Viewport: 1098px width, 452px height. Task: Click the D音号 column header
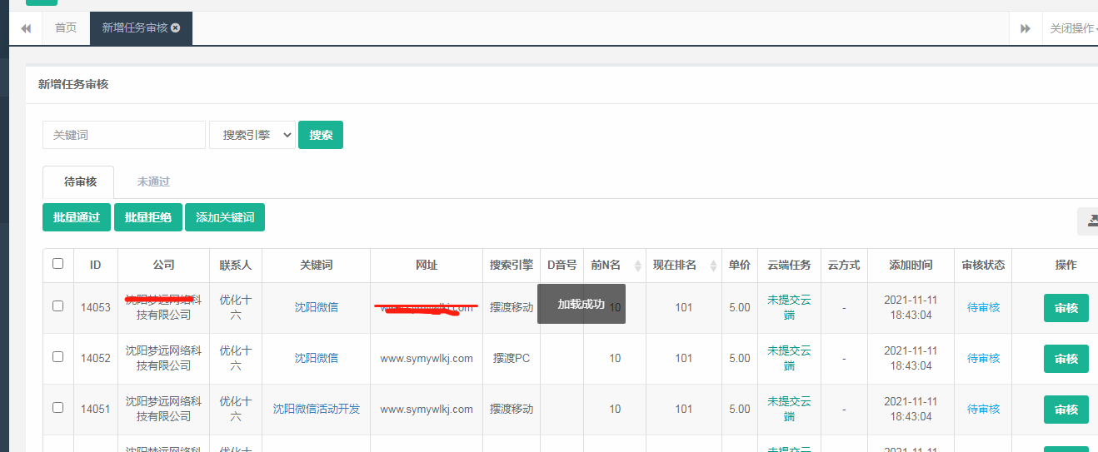click(562, 265)
